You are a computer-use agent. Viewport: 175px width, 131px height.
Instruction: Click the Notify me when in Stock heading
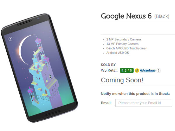(135, 94)
